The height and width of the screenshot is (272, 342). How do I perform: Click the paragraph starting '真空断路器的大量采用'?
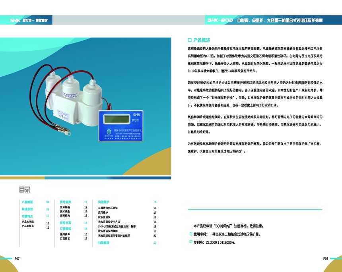click(255, 60)
